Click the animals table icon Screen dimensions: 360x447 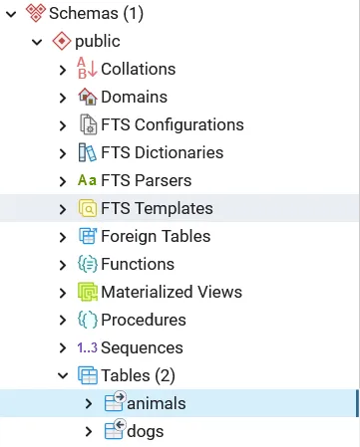(x=115, y=401)
